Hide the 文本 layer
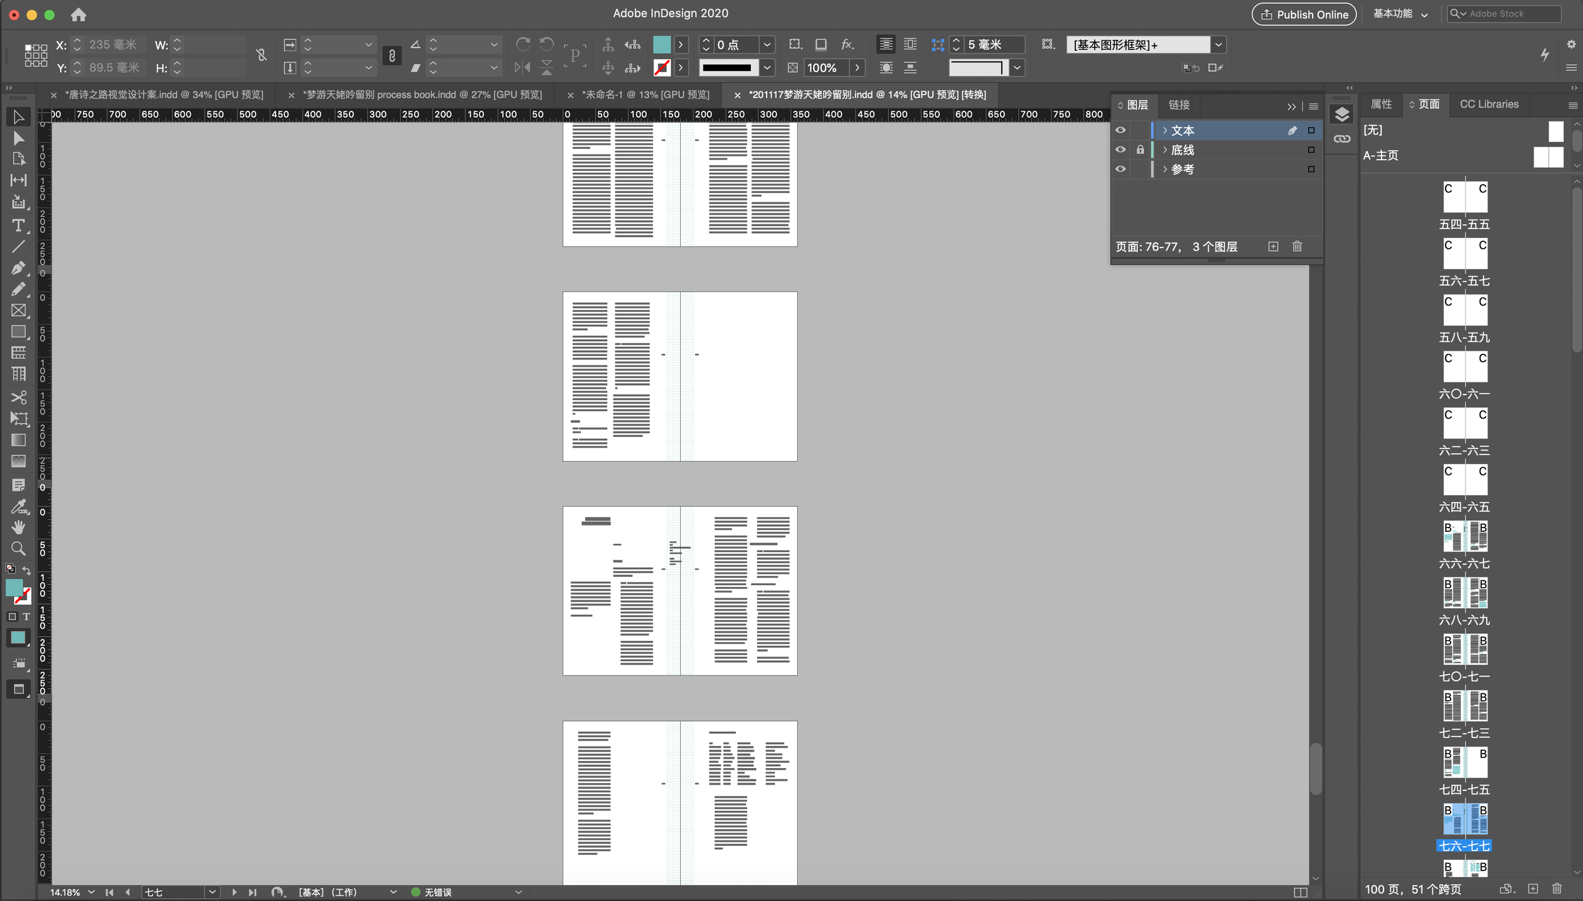This screenshot has height=901, width=1583. click(x=1120, y=130)
